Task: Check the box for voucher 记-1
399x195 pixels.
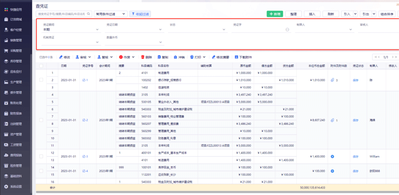Action: point(41,80)
